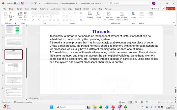Click the zoom slider handle
The image size is (177, 110).
tap(159, 102)
